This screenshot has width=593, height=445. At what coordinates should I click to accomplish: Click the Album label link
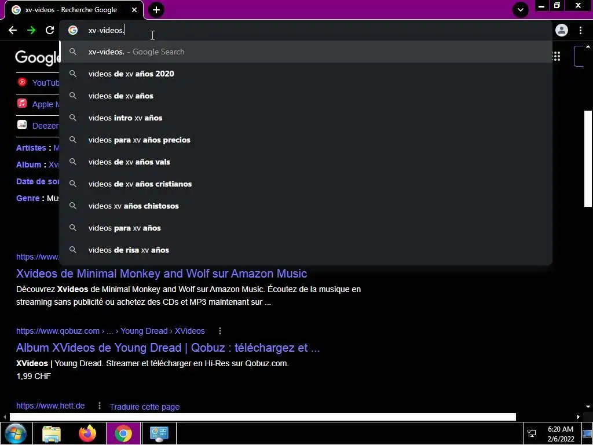pyautogui.click(x=28, y=165)
